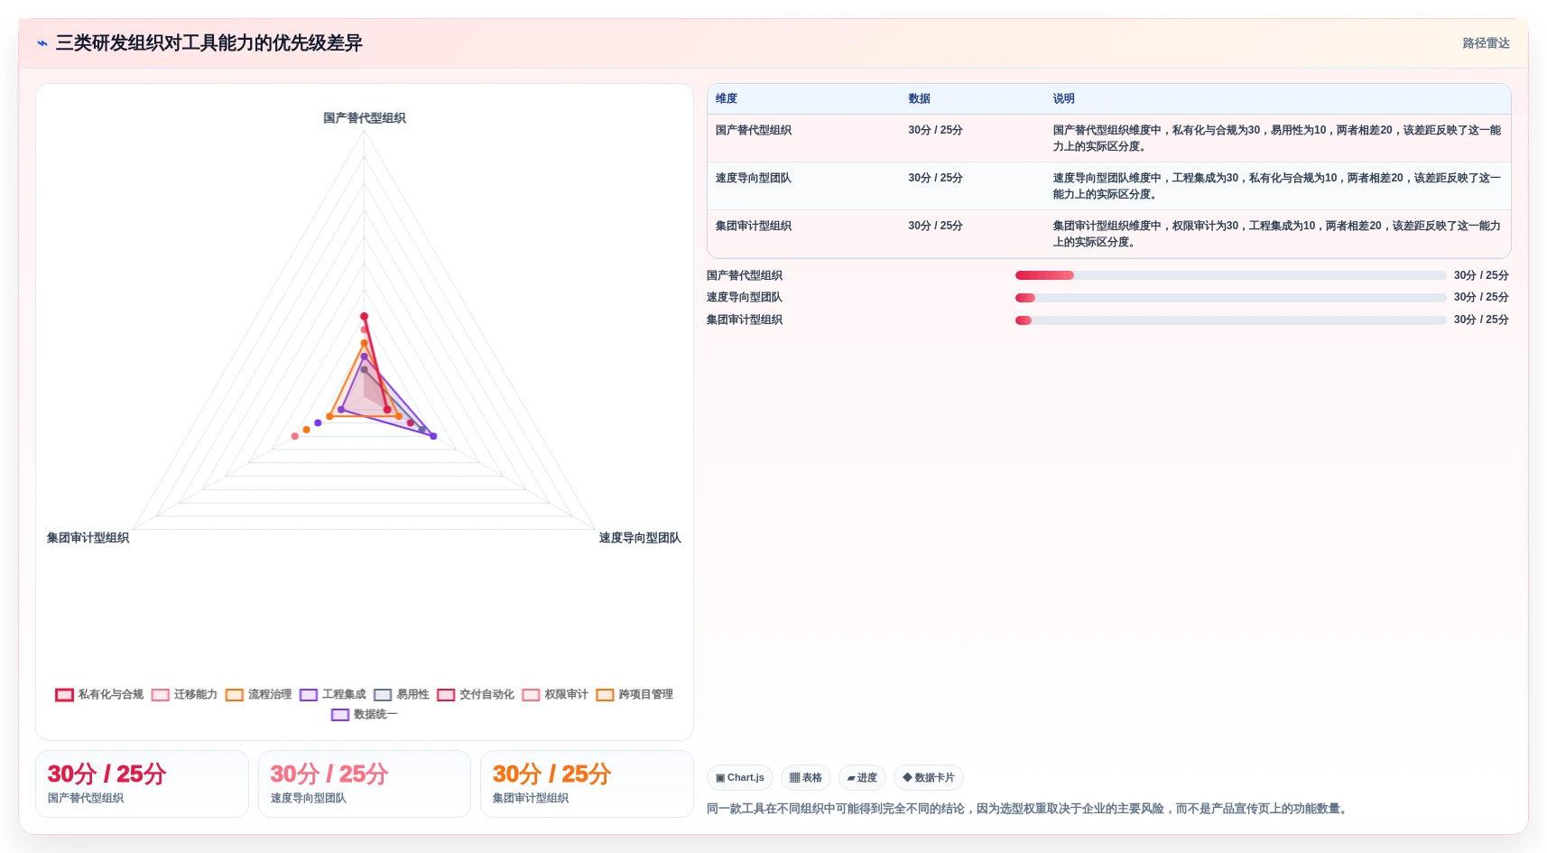This screenshot has width=1547, height=853.
Task: Click the 速度导向型团队 progress row label
Action: [745, 298]
